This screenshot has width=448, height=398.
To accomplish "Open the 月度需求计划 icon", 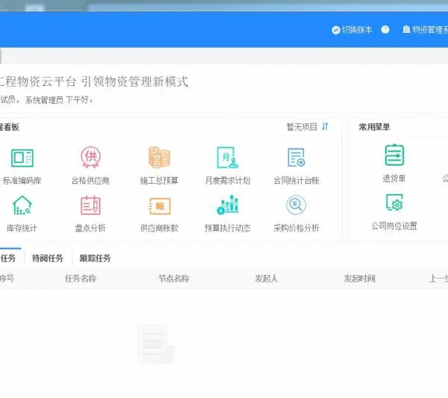I will click(x=228, y=158).
